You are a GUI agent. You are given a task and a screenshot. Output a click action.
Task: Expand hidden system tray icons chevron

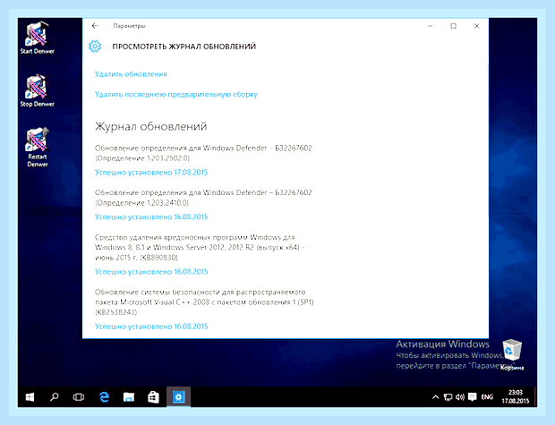435,397
